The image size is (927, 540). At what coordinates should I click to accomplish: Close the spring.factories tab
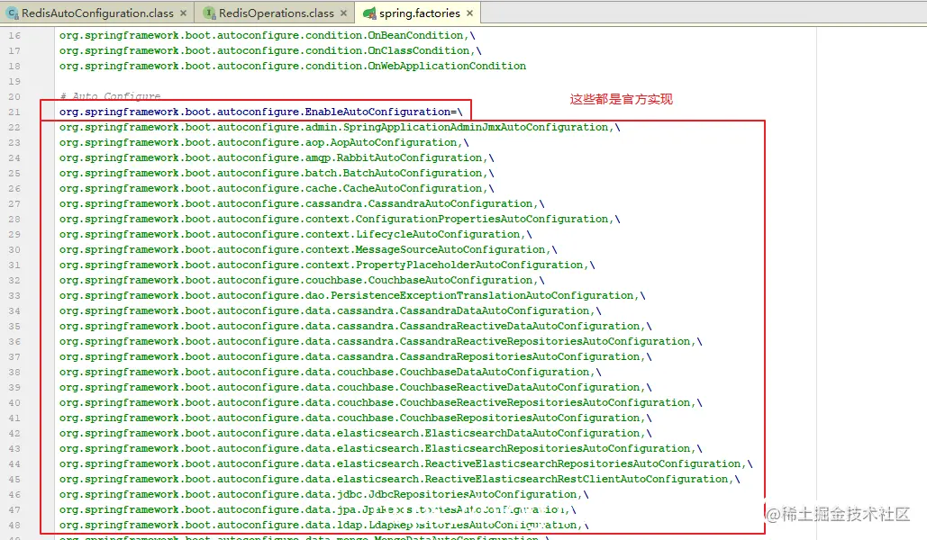(x=469, y=13)
